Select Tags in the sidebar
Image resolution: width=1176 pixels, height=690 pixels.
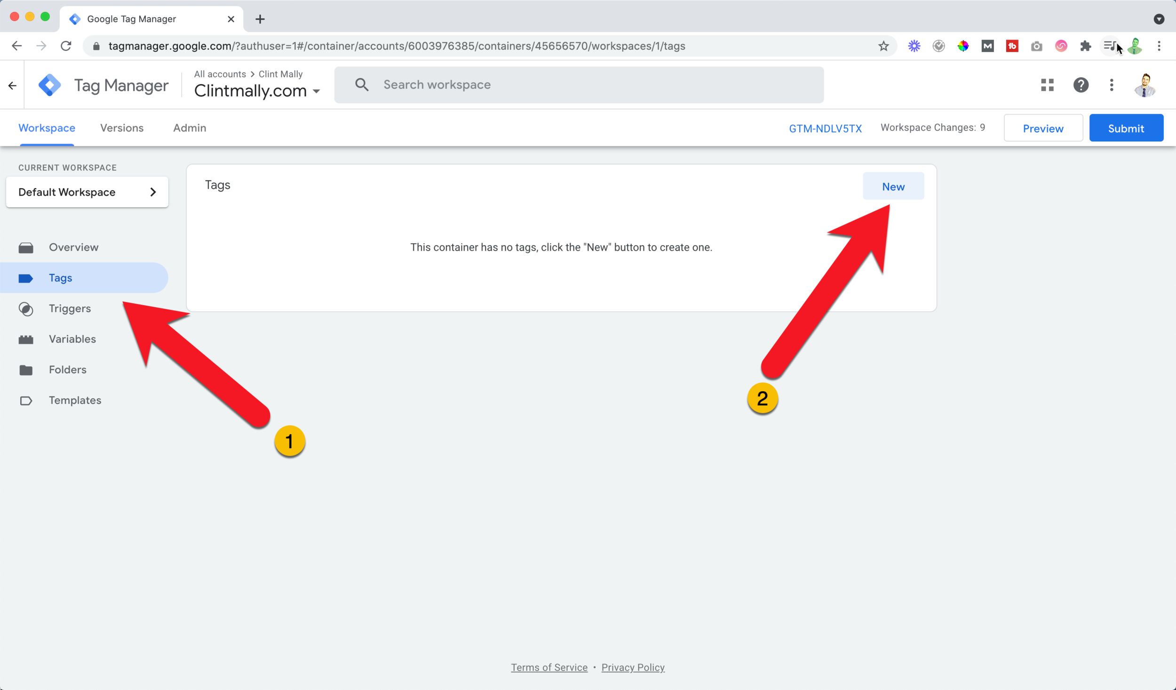coord(84,278)
